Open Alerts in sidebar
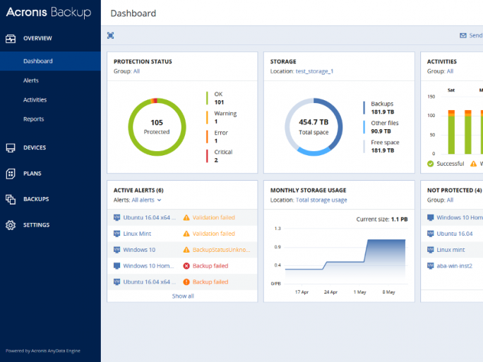This screenshot has width=483, height=362. (31, 80)
